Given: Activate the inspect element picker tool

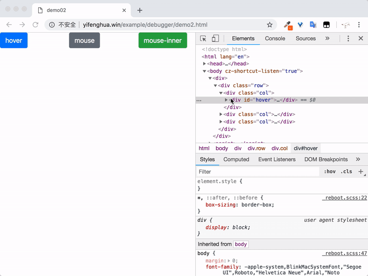Looking at the screenshot, I should tap(203, 39).
